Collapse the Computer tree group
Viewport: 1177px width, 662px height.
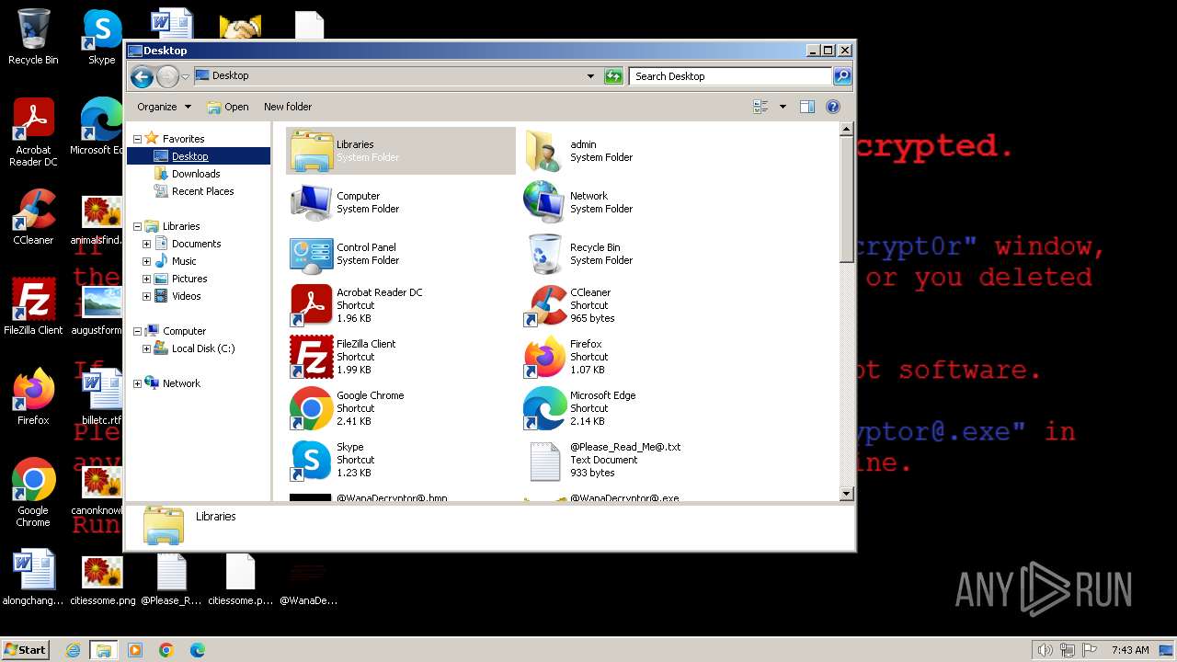[137, 331]
